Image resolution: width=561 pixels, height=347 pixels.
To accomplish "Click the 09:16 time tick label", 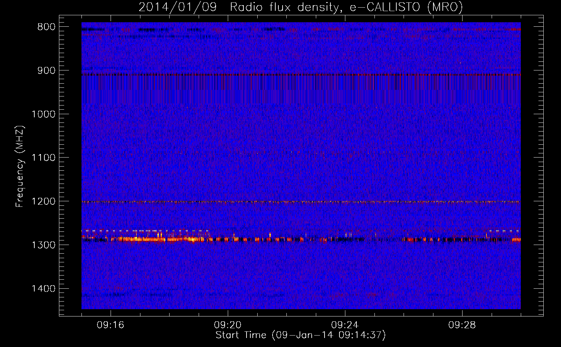I will pos(111,325).
